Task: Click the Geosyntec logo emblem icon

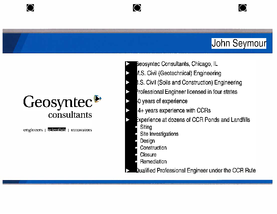Action: (x=98, y=99)
